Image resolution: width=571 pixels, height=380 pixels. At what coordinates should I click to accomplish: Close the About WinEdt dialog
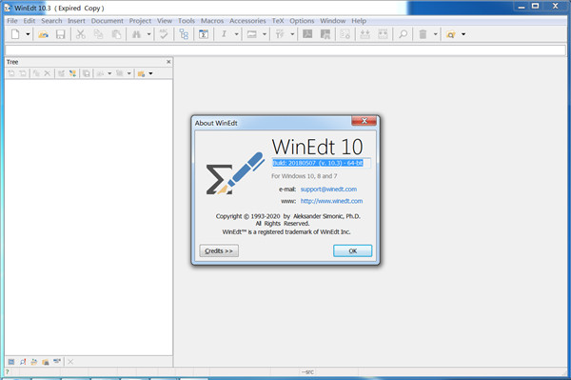pos(364,121)
